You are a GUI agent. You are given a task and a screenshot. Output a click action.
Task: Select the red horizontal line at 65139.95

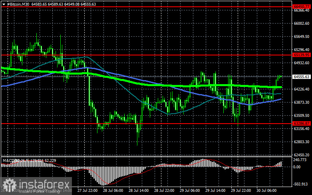147,55
